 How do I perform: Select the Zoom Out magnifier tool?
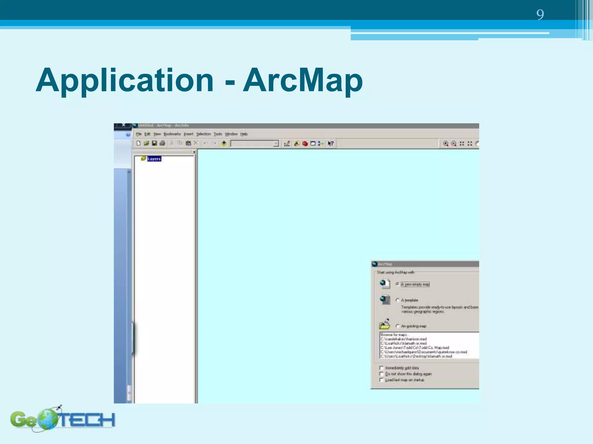(454, 144)
